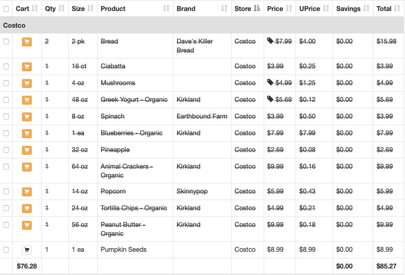Click the white cart icon for Pumpkin Seeds
This screenshot has height=275, width=405.
[27, 250]
